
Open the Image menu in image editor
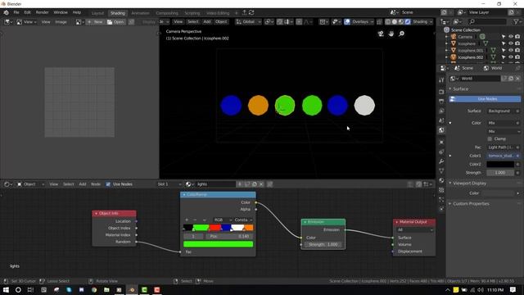tap(61, 22)
